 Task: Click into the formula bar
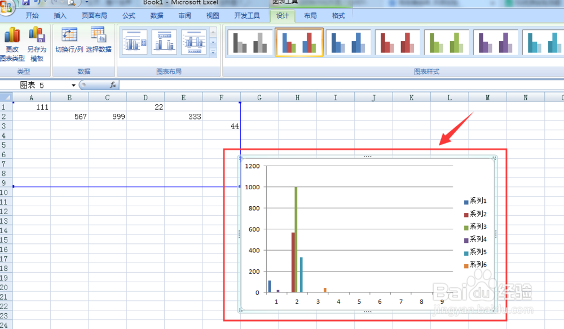(341, 85)
